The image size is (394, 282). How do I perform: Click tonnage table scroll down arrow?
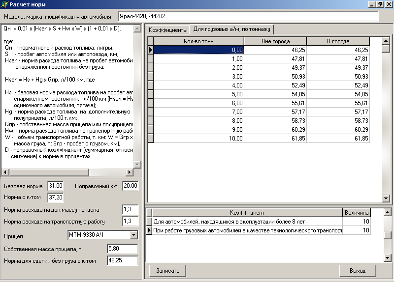(386, 198)
